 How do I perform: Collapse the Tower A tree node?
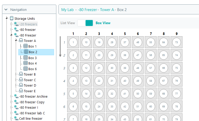coord(16,41)
